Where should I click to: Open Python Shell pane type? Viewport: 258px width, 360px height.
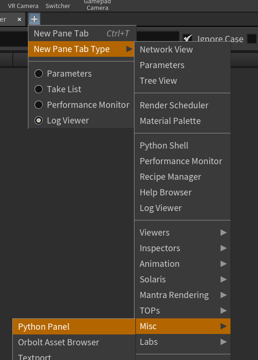[x=183, y=146]
